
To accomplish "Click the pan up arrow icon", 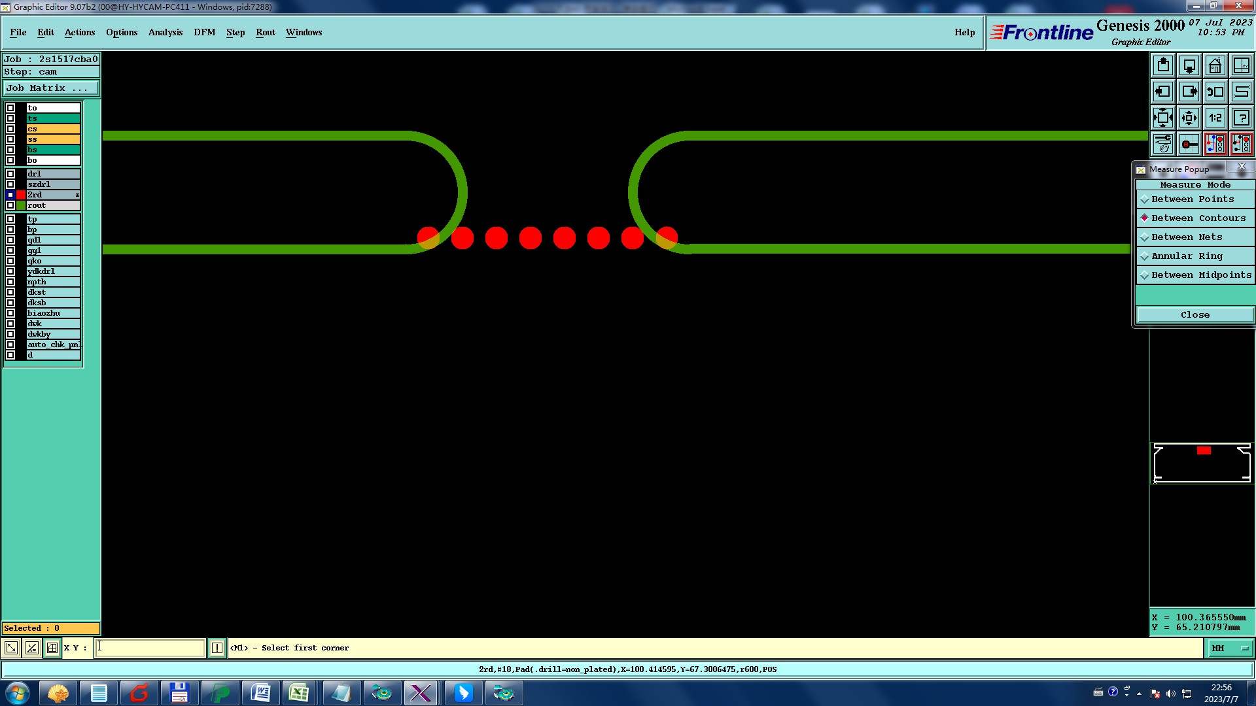I will click(1163, 65).
